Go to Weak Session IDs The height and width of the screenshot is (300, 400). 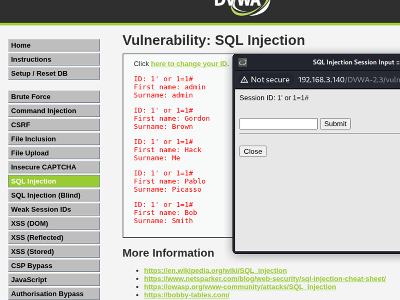click(54, 209)
